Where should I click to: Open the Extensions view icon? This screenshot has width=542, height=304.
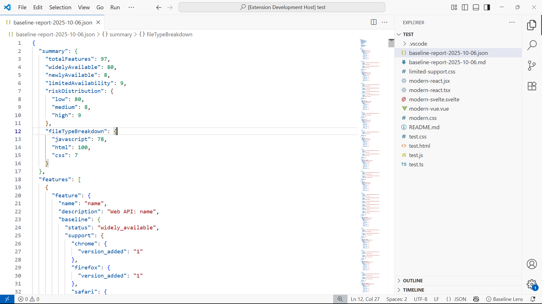[x=532, y=86]
